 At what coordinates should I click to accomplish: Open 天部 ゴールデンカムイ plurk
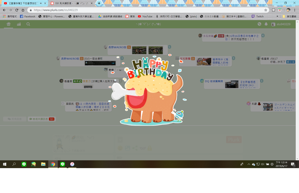(273, 107)
